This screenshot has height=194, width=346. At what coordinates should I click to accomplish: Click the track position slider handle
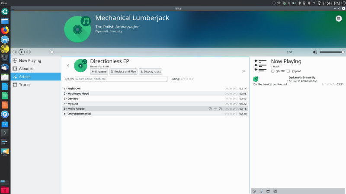(x=52, y=52)
